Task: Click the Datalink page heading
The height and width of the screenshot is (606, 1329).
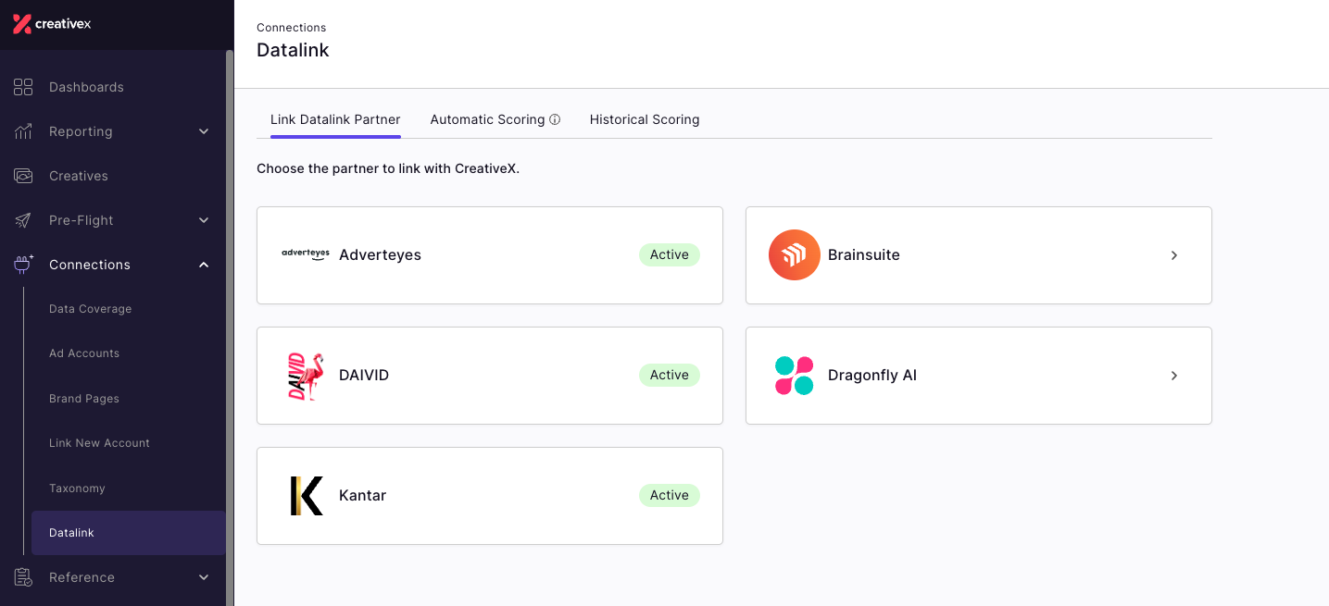Action: [293, 50]
